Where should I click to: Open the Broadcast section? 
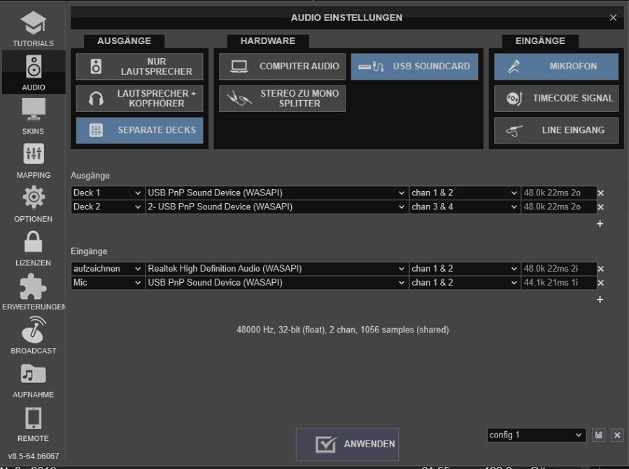tap(34, 336)
